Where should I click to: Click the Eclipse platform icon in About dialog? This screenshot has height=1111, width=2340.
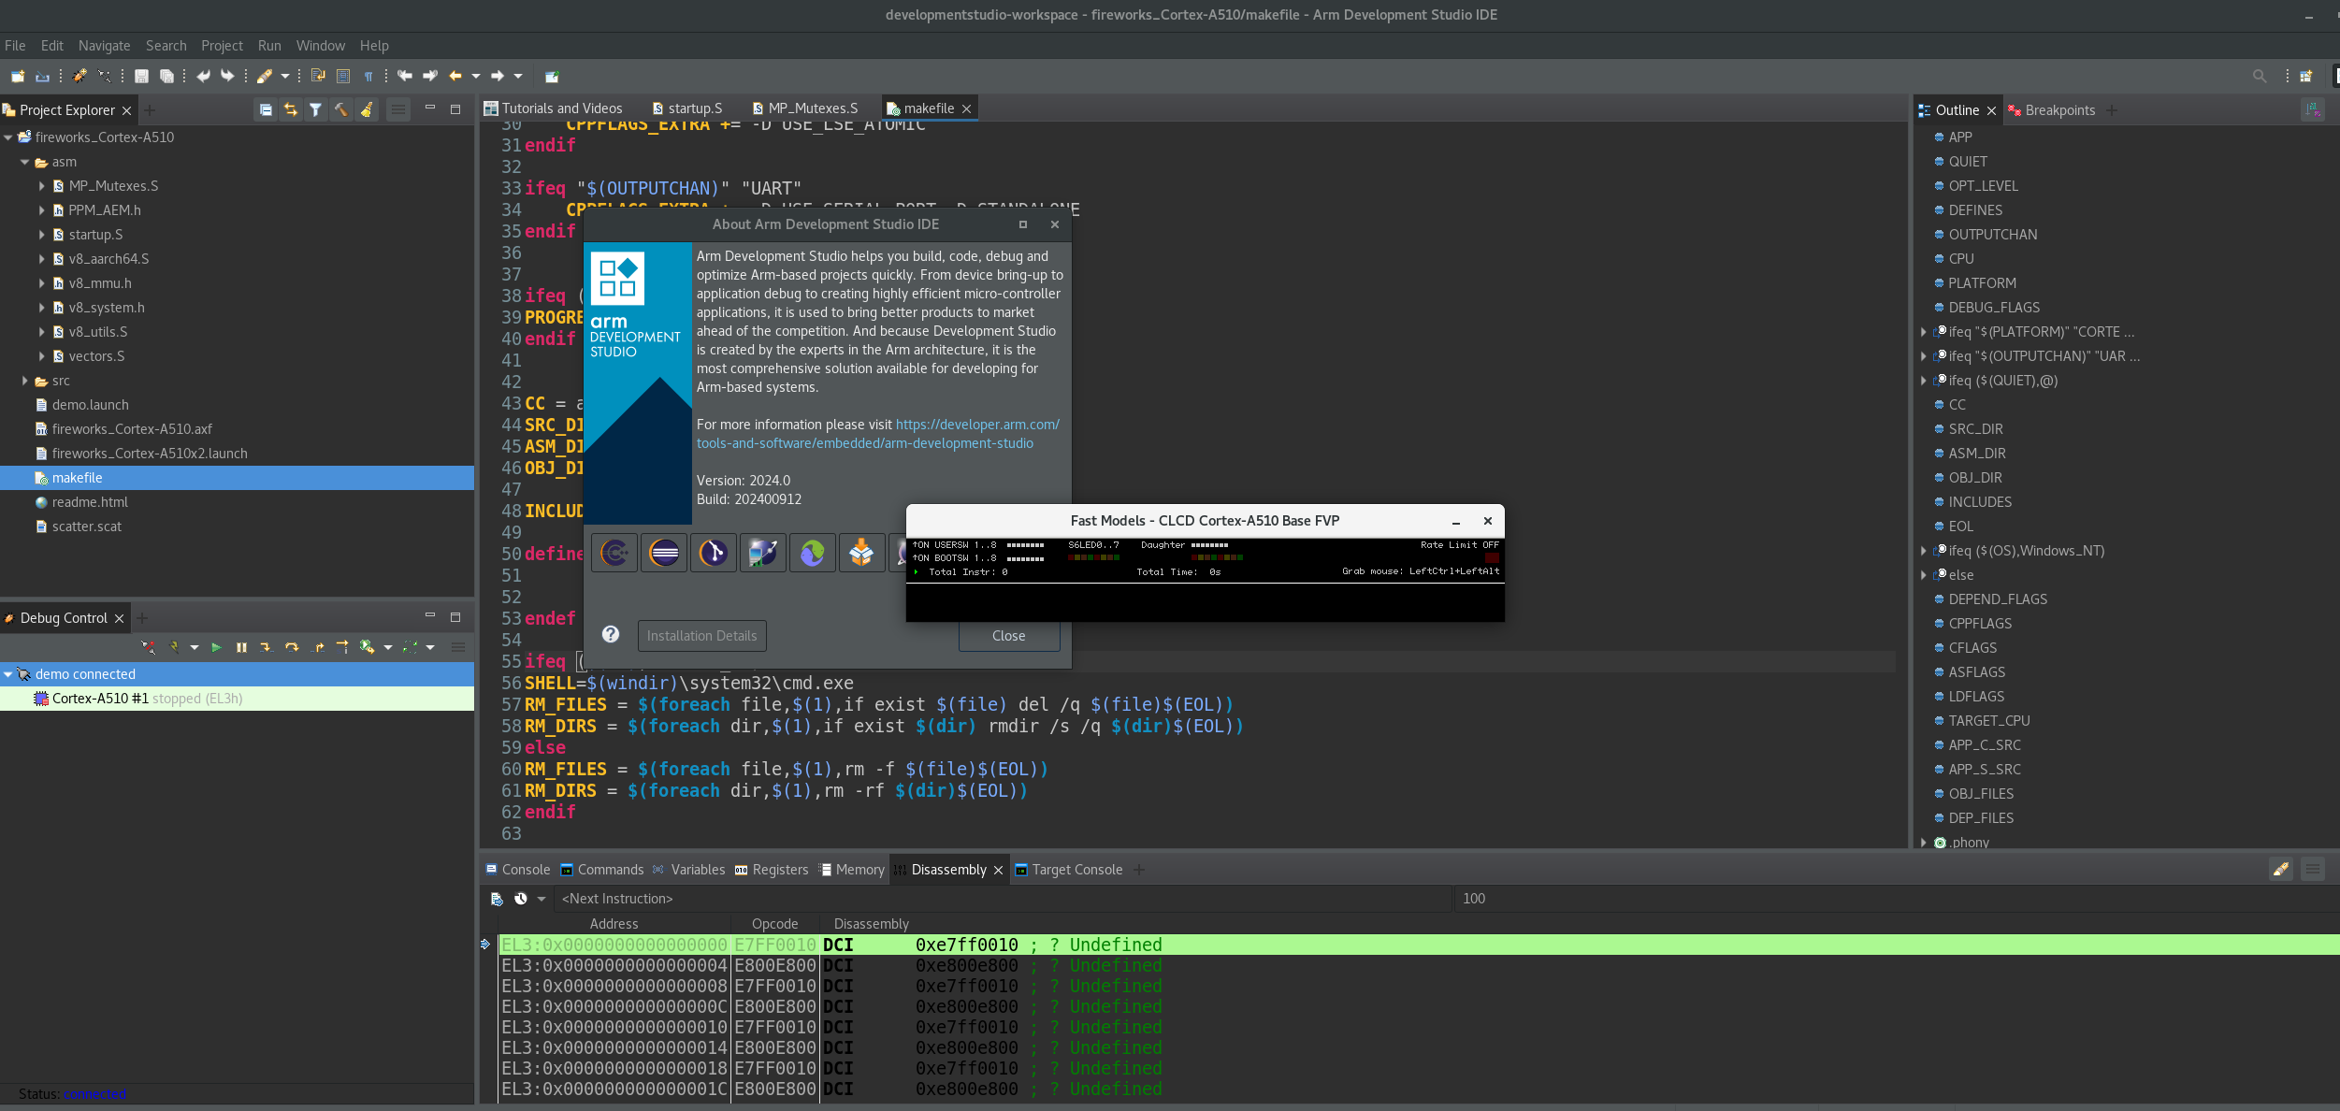(664, 553)
